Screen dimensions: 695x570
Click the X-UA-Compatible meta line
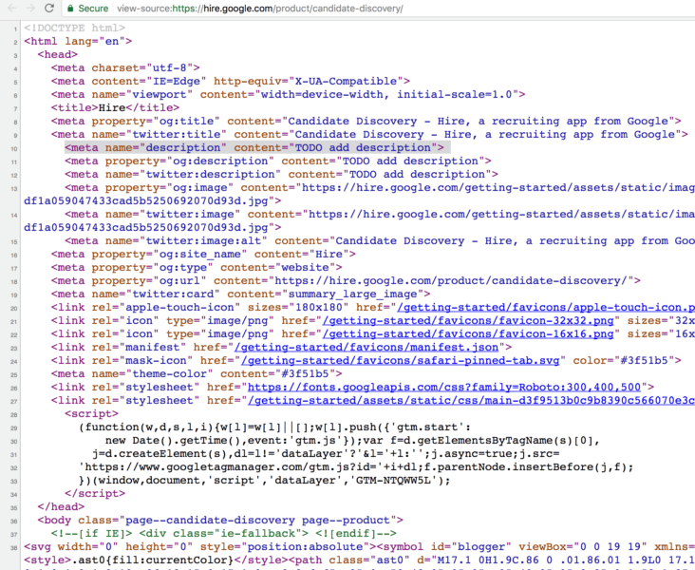231,81
